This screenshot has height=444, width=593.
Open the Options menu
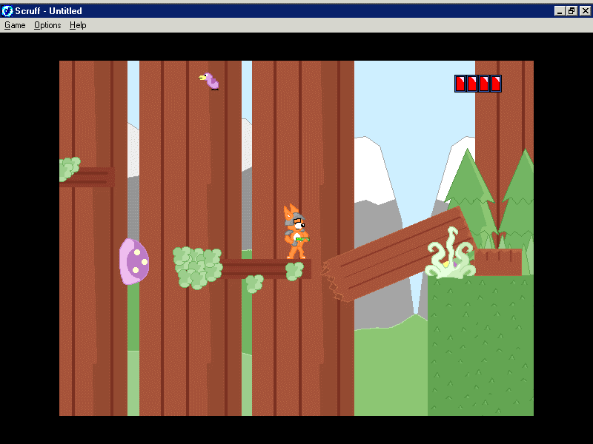tap(47, 25)
